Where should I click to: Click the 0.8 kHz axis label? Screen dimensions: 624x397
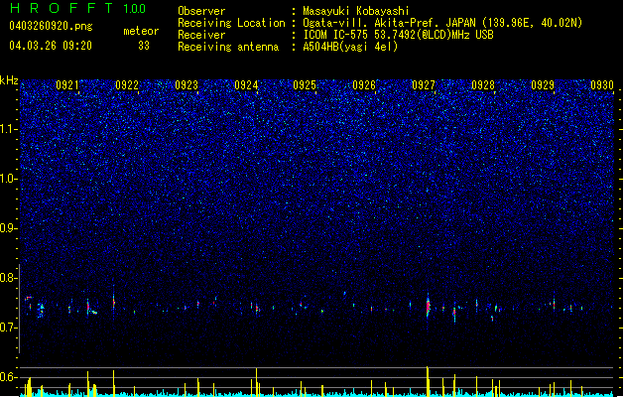tap(9, 278)
